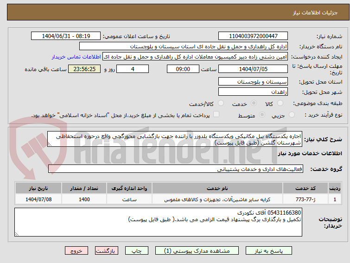Image resolution: width=350 pixels, height=263 pixels.
Task: Open 'اطلاعات تماس خریدار' link
Action: coord(76,57)
